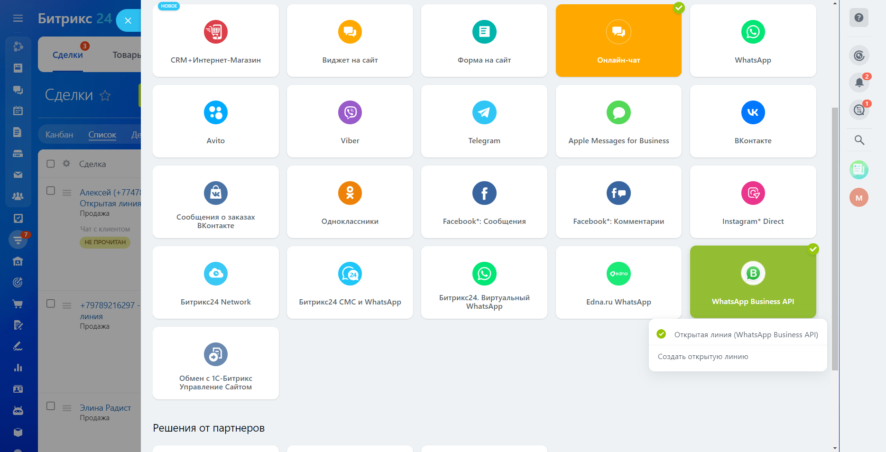The image size is (886, 452).
Task: Switch to the Товары tab
Action: (127, 55)
